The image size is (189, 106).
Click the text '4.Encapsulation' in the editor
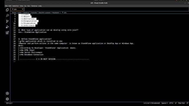[x=29, y=21]
